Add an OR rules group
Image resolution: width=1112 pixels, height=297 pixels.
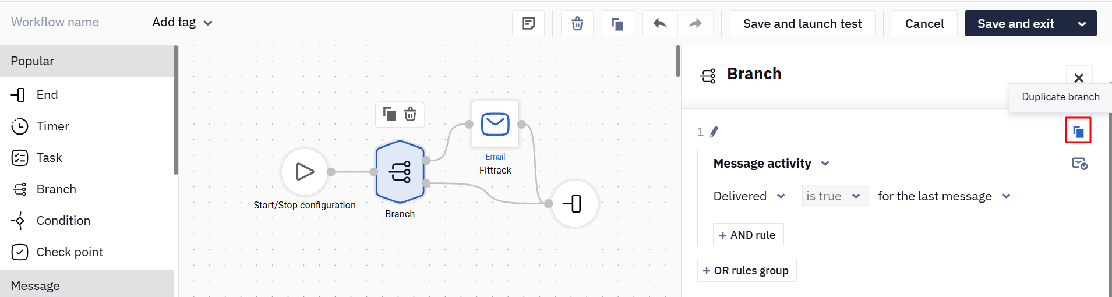[x=746, y=270]
